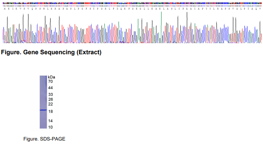Screen dimensions: 263x144
Task: Select the 22 kDa marker label
Action: pyautogui.click(x=51, y=104)
